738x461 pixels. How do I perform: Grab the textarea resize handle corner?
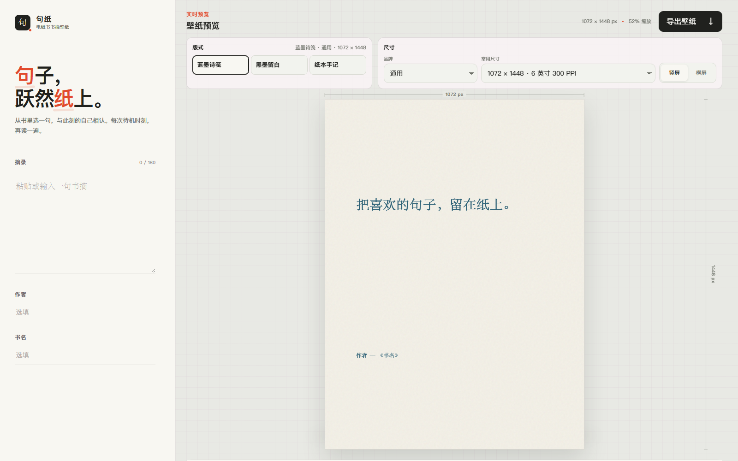(153, 271)
